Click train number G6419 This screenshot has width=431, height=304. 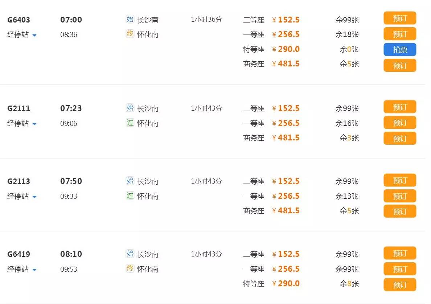coord(19,254)
